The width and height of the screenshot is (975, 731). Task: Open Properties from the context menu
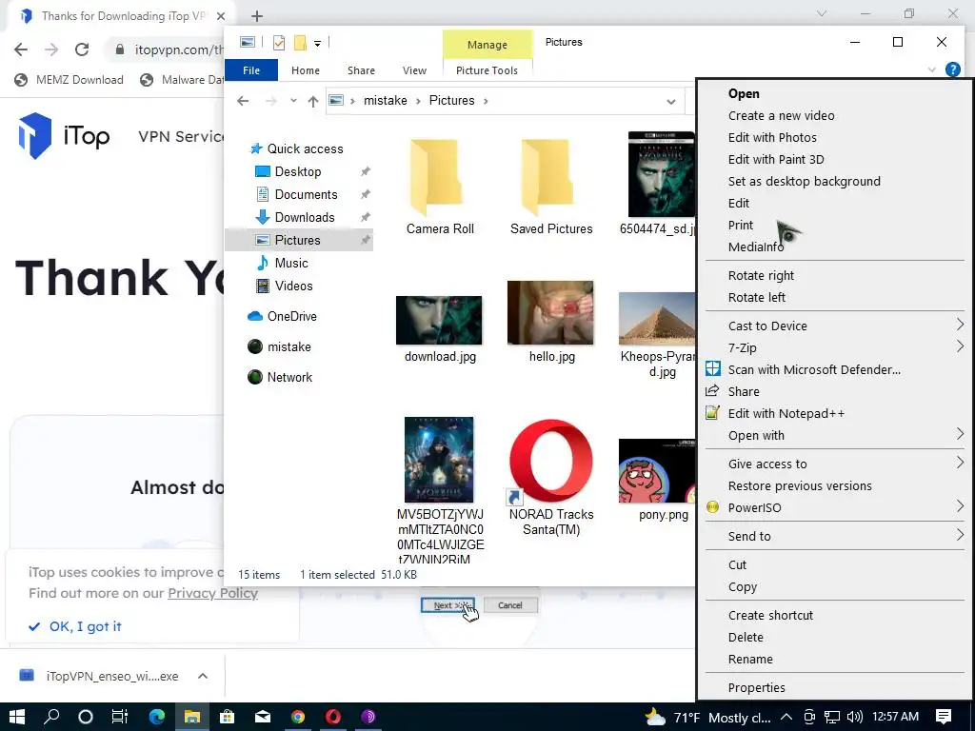(756, 687)
